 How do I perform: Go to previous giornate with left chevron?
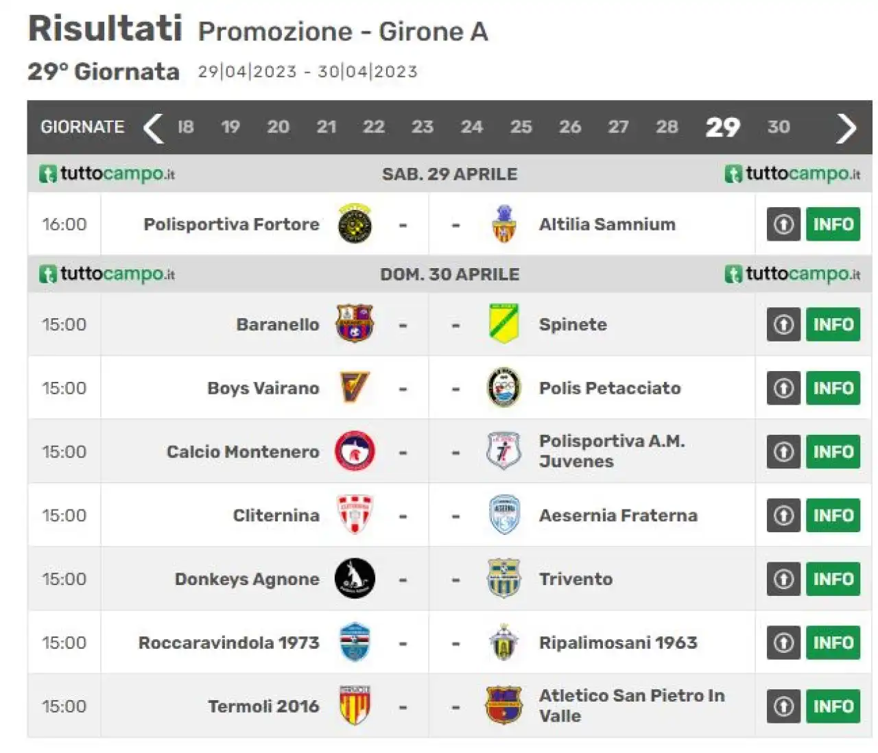pyautogui.click(x=153, y=128)
